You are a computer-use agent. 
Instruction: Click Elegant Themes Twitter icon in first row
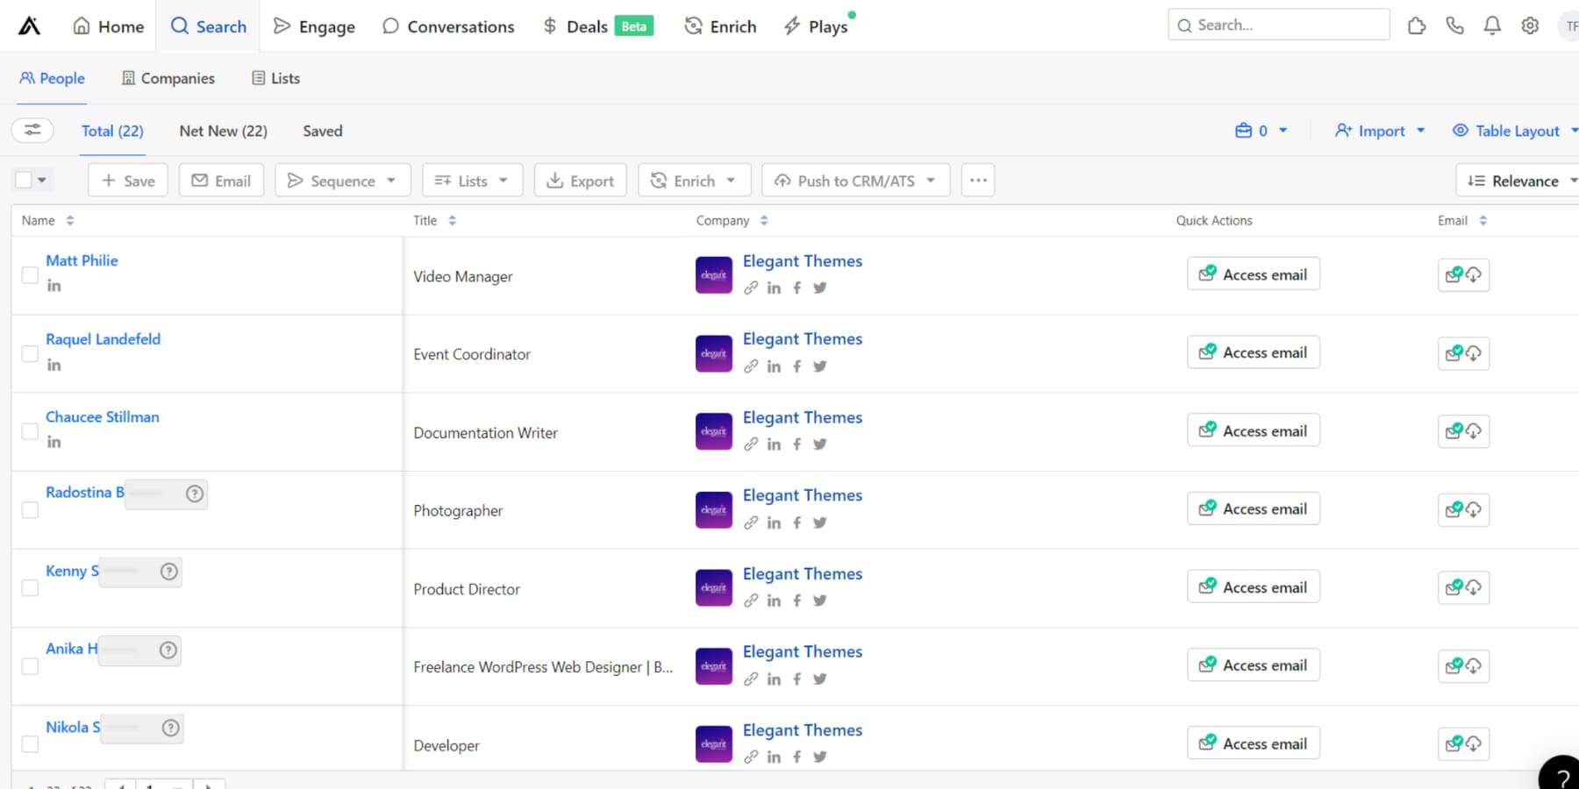coord(819,288)
